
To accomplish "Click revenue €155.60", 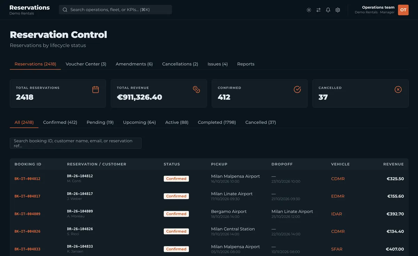I will (395, 196).
